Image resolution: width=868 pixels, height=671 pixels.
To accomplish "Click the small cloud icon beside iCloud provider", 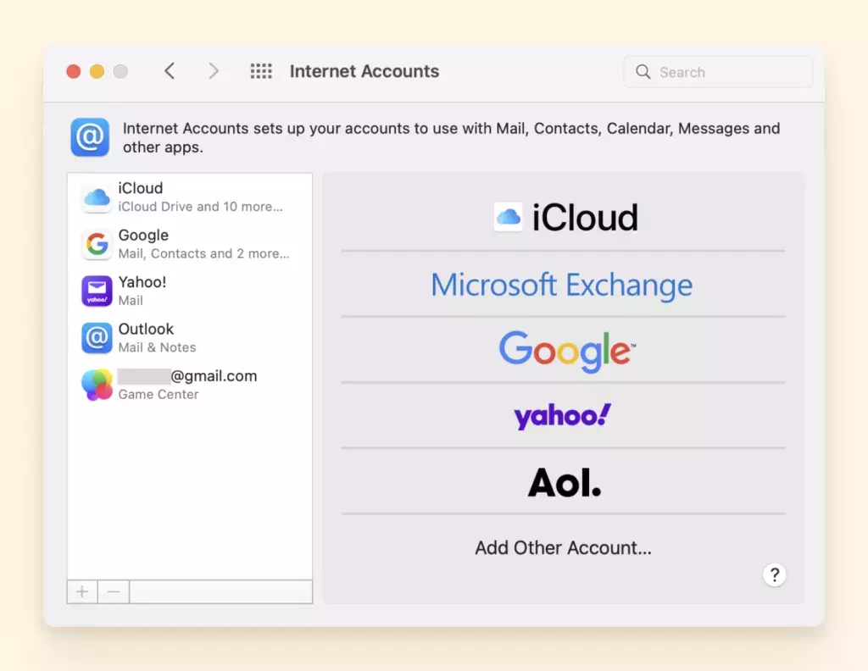I will pos(509,217).
